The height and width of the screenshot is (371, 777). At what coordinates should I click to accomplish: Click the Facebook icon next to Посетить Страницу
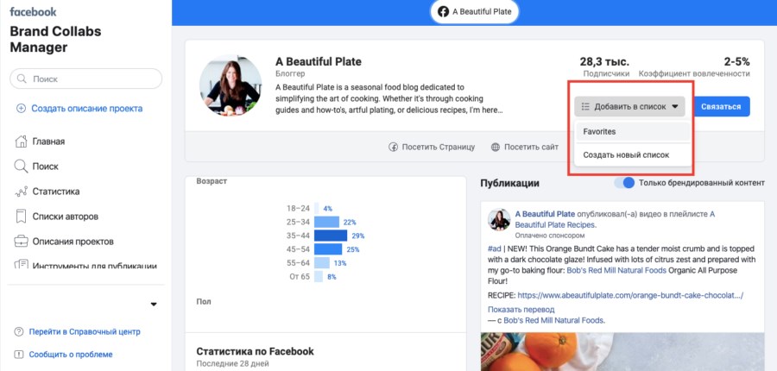[394, 148]
